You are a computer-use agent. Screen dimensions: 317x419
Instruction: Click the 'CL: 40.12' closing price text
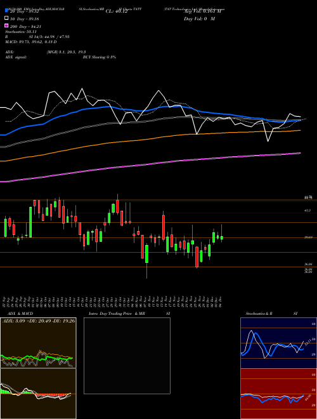point(117,11)
